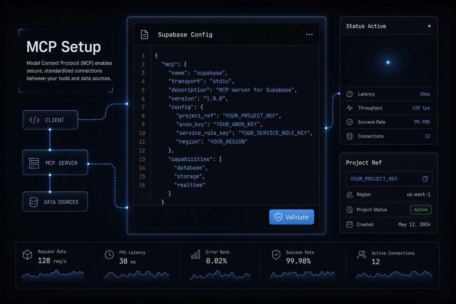This screenshot has height=304, width=456.
Task: Click the Active project status badge
Action: 421,210
